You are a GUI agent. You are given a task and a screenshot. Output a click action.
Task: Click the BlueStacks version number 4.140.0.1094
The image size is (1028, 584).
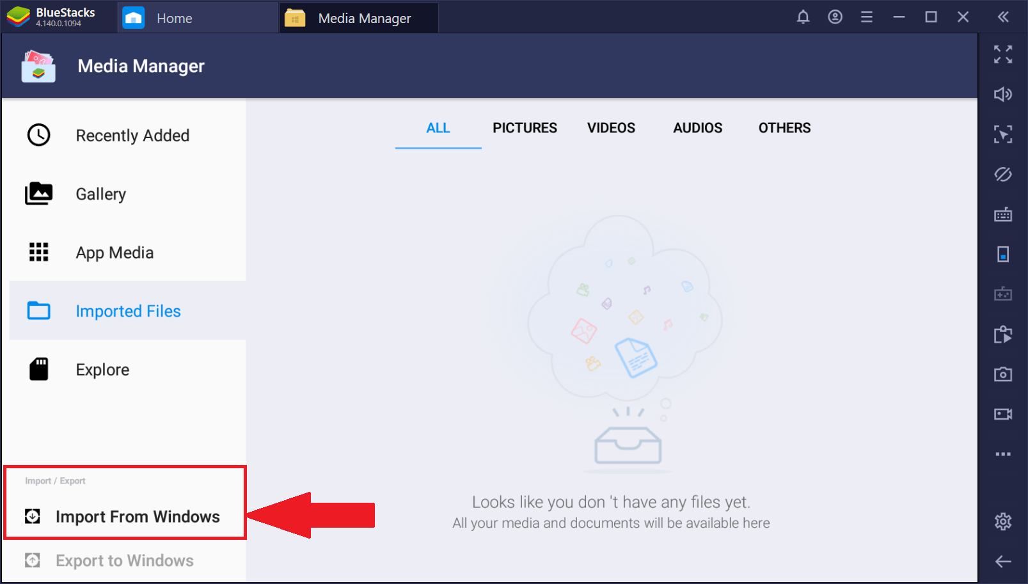(x=58, y=24)
